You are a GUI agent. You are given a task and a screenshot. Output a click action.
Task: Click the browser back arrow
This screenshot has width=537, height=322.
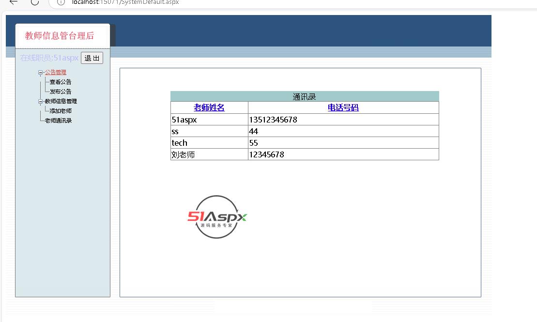coord(14,2)
